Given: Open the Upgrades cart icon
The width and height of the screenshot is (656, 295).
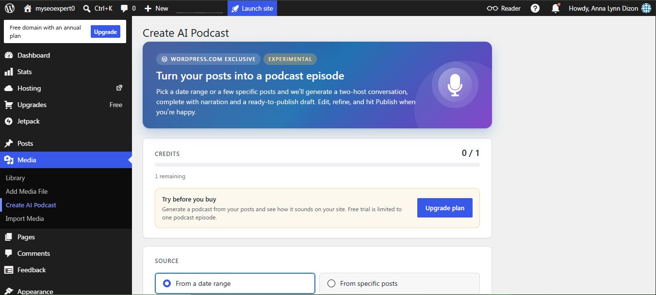Looking at the screenshot, I should pyautogui.click(x=9, y=105).
